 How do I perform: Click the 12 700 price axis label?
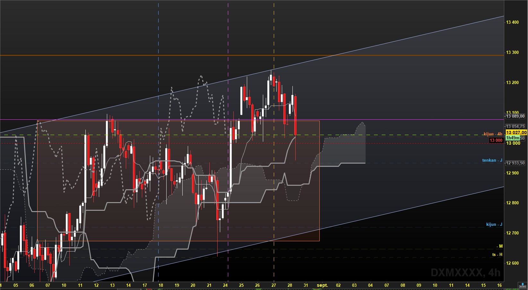pos(512,233)
